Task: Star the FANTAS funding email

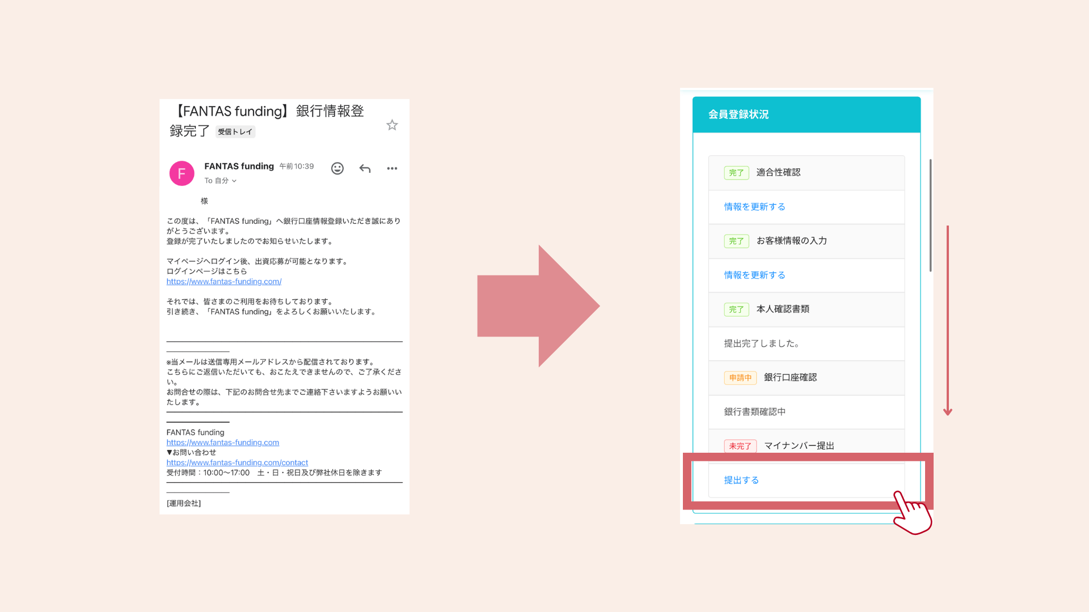Action: point(392,125)
